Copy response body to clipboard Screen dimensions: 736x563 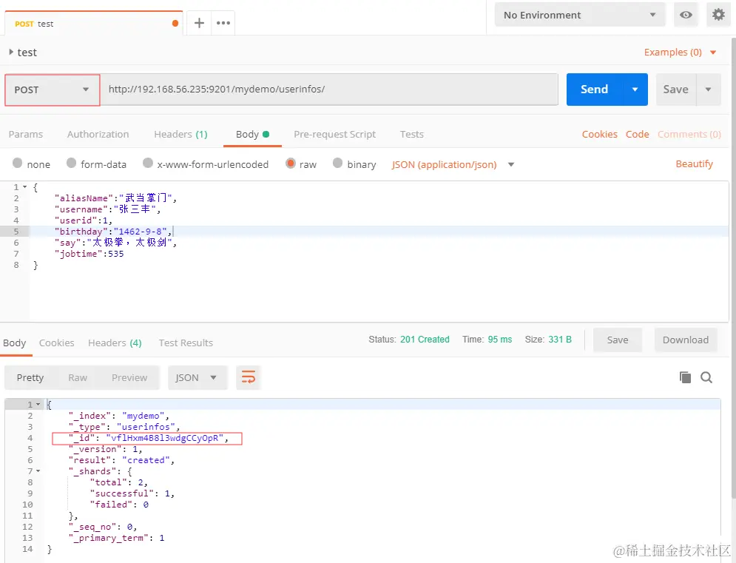point(685,377)
